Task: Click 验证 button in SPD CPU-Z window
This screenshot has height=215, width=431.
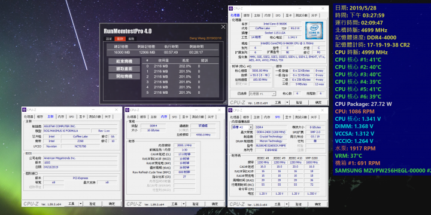Action: click(x=298, y=204)
